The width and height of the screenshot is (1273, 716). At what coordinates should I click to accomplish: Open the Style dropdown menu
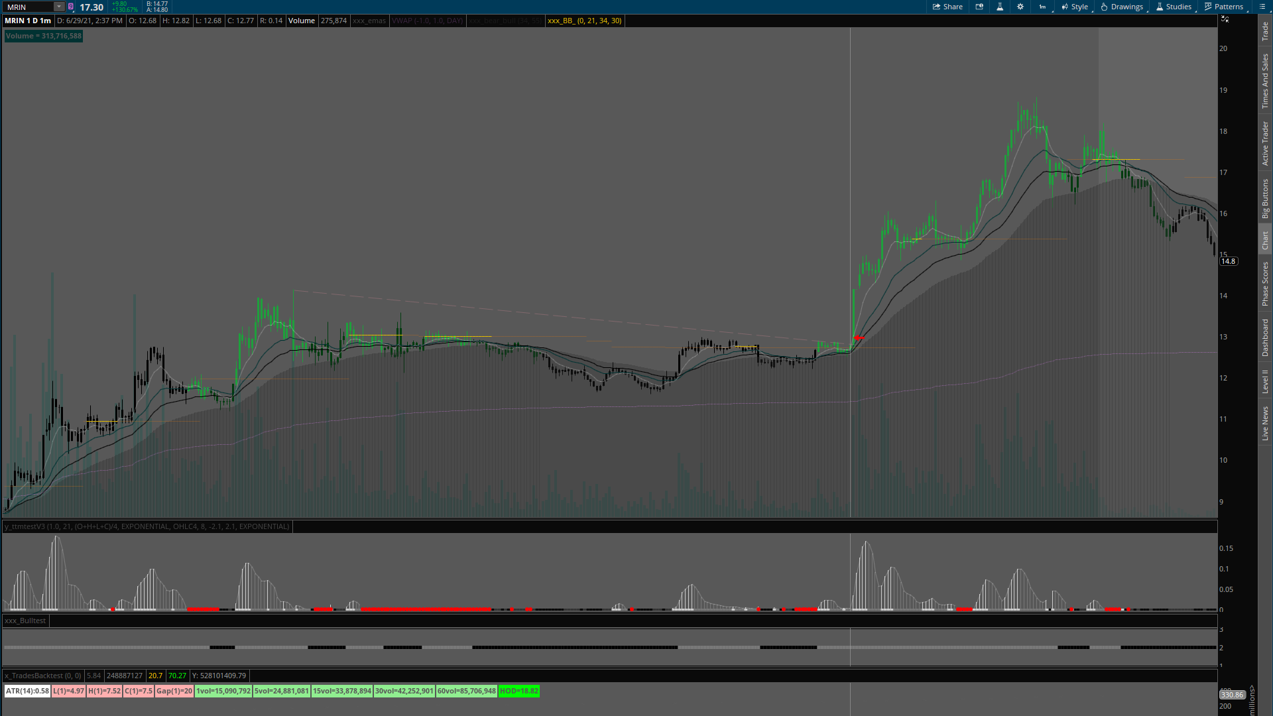coord(1075,7)
